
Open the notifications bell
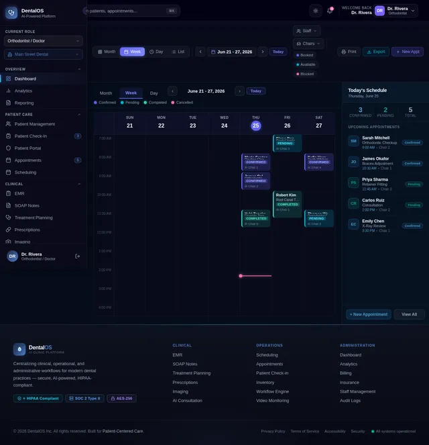[330, 11]
